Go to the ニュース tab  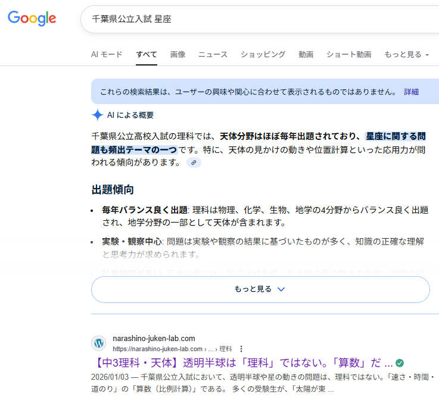tap(213, 54)
